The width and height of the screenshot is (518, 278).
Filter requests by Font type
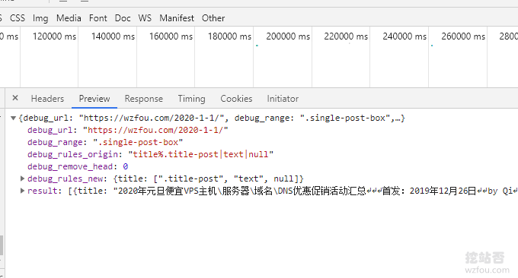point(98,17)
